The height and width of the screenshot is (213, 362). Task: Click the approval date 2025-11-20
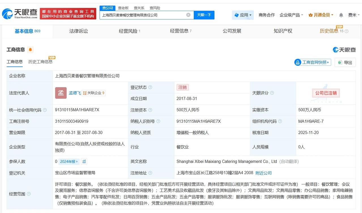[309, 133]
